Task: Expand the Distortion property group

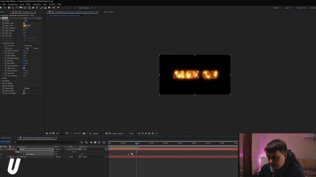Action: [1, 81]
